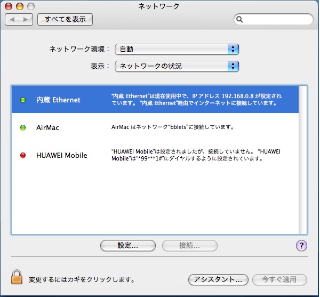Click the search magnifier icon

(239, 19)
